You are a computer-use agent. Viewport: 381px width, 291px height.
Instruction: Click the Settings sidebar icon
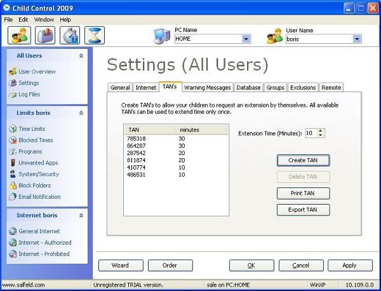(x=13, y=83)
